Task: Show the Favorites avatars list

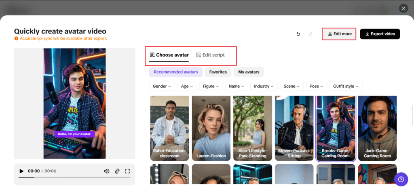Action: tap(218, 72)
